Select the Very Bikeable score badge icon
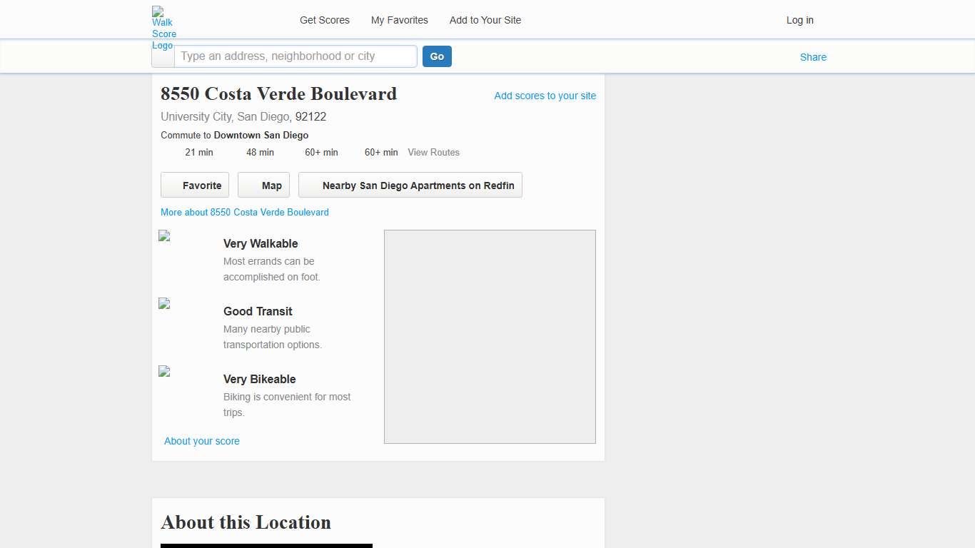 tap(164, 371)
